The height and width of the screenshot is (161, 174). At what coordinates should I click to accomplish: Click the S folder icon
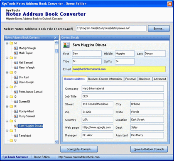coord(11,121)
